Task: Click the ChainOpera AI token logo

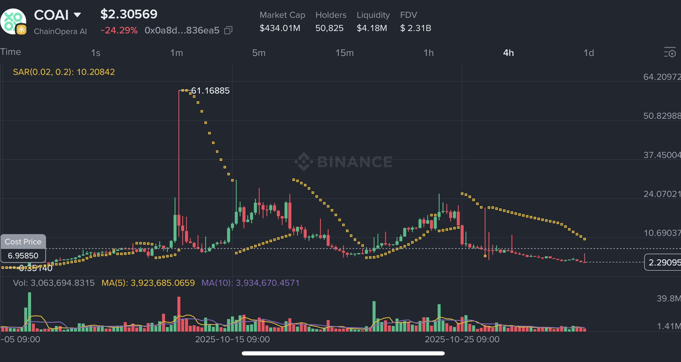Action: pyautogui.click(x=13, y=21)
